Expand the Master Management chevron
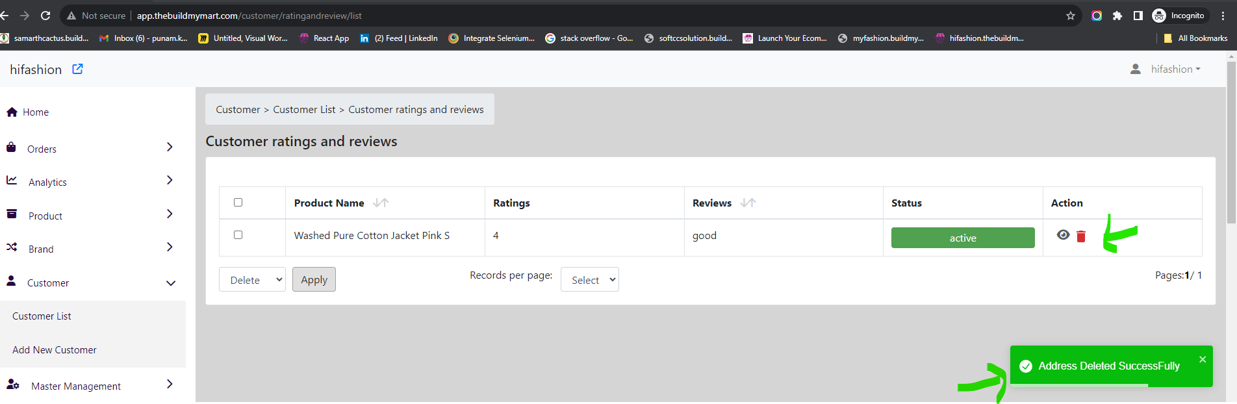 pyautogui.click(x=170, y=384)
